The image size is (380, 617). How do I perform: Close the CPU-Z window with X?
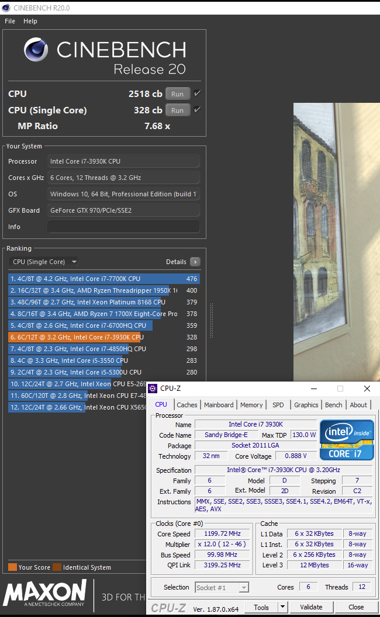coord(367,389)
